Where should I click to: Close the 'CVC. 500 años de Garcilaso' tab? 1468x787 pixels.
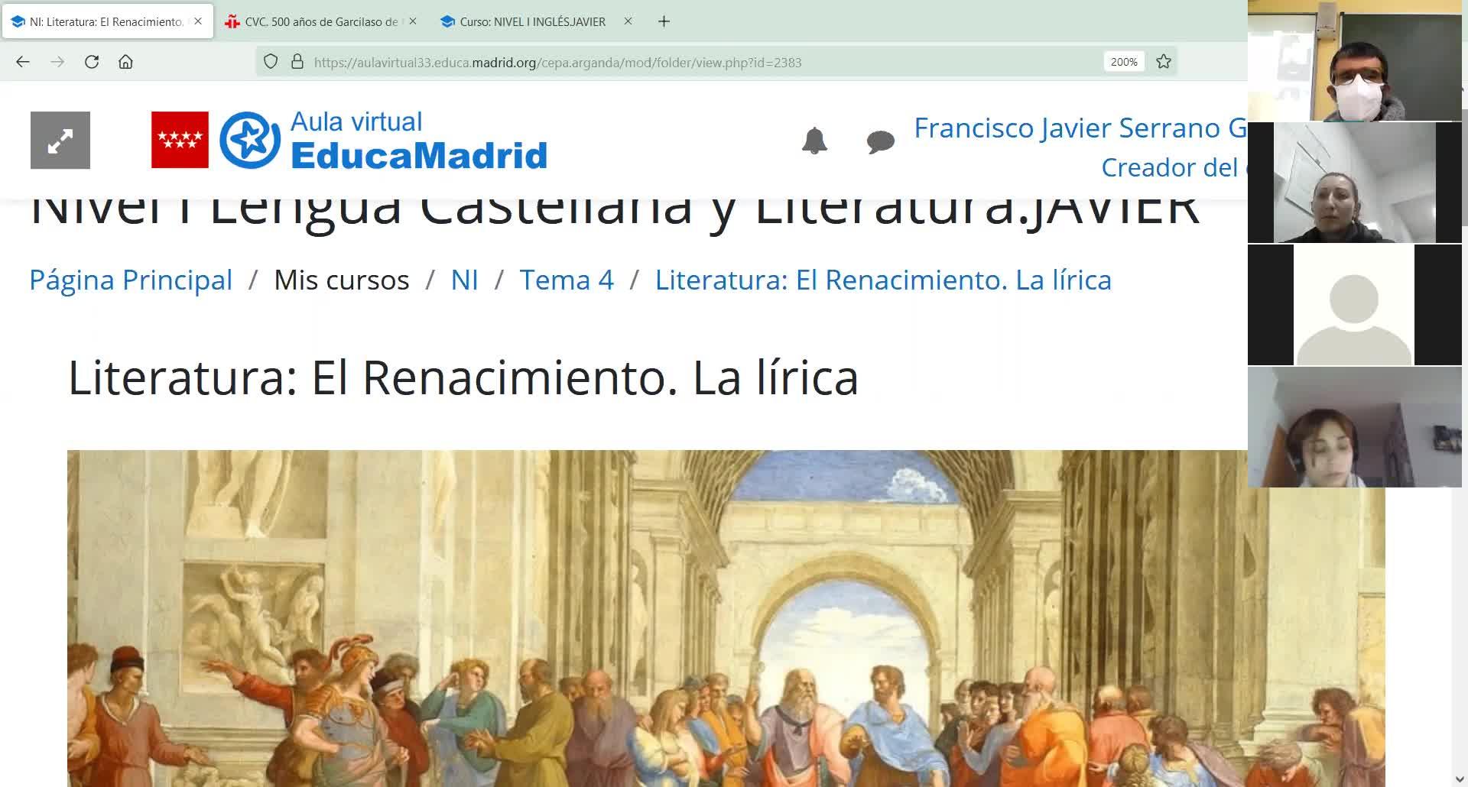click(x=413, y=21)
